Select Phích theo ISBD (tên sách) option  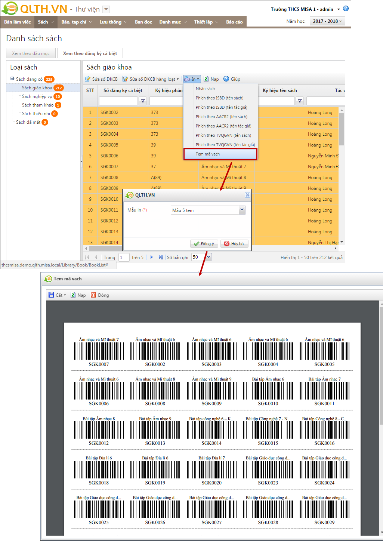coord(220,98)
